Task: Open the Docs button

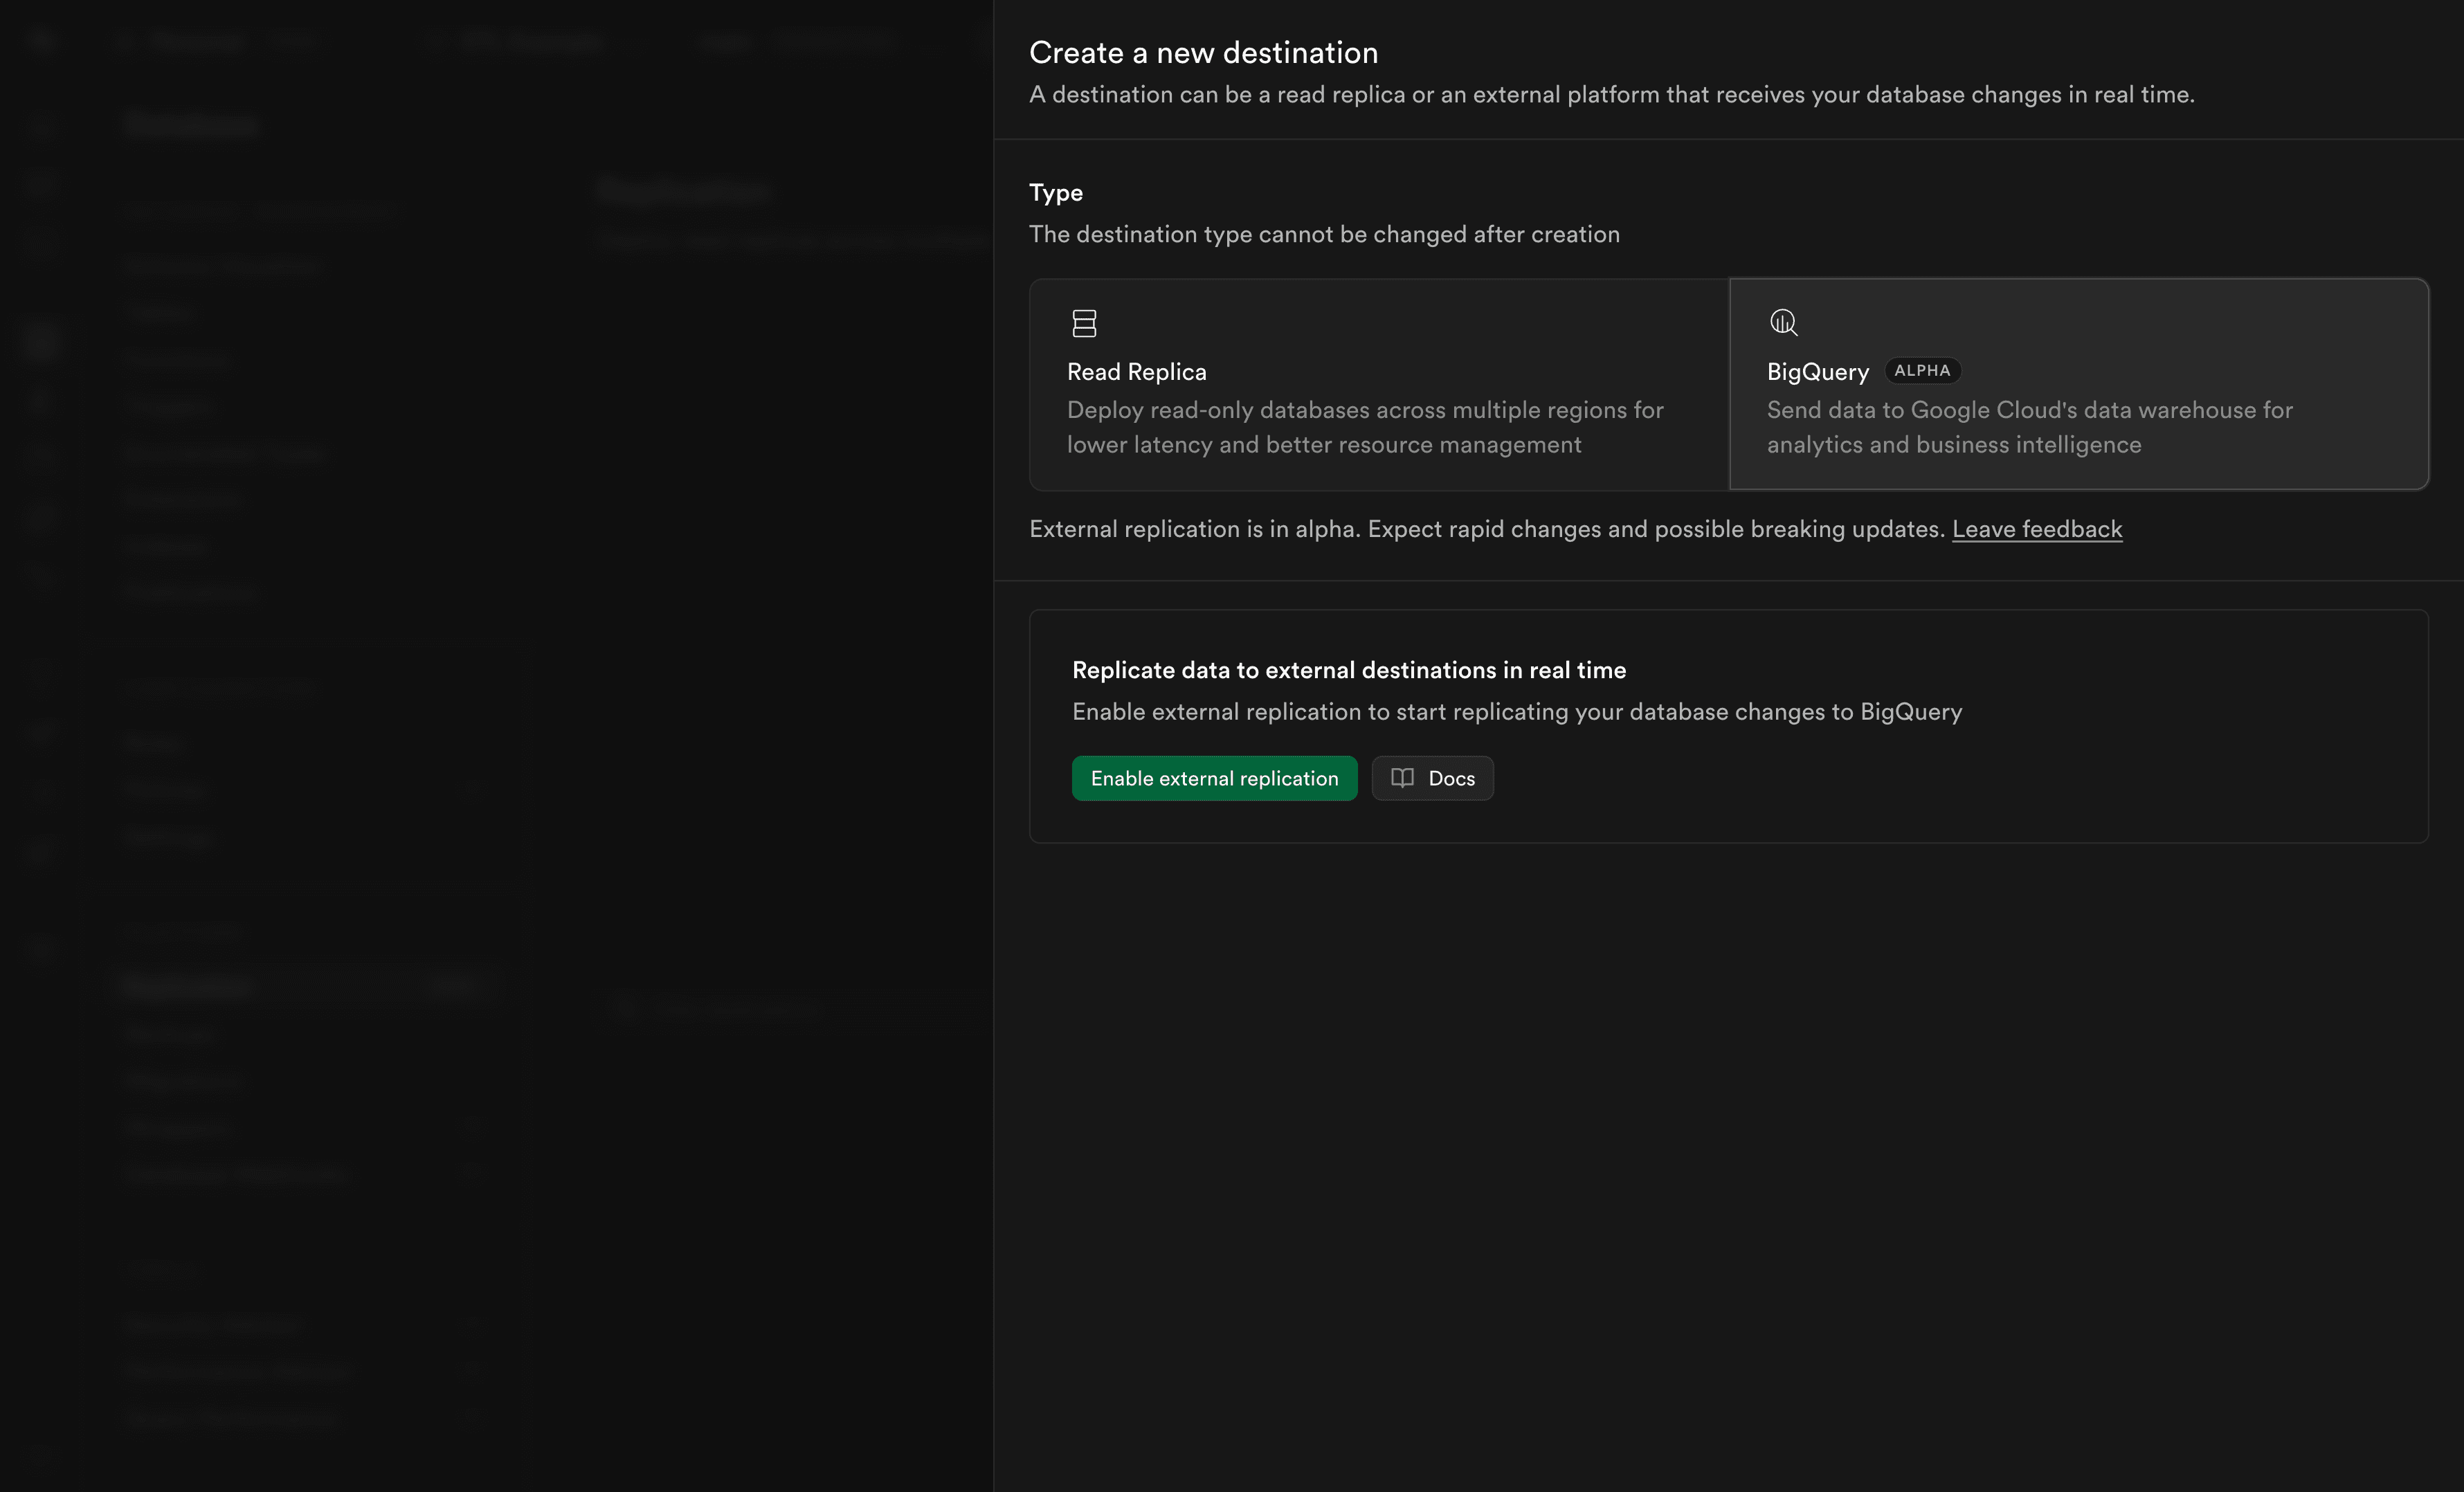Action: [1432, 778]
